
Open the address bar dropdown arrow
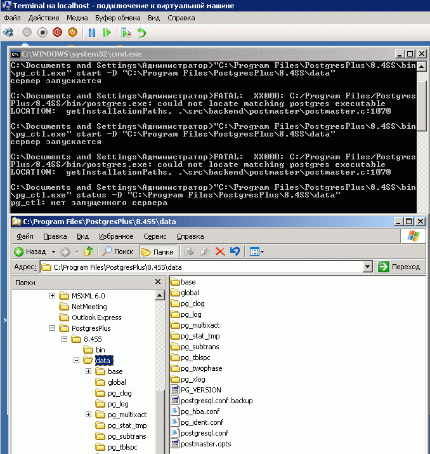[367, 267]
